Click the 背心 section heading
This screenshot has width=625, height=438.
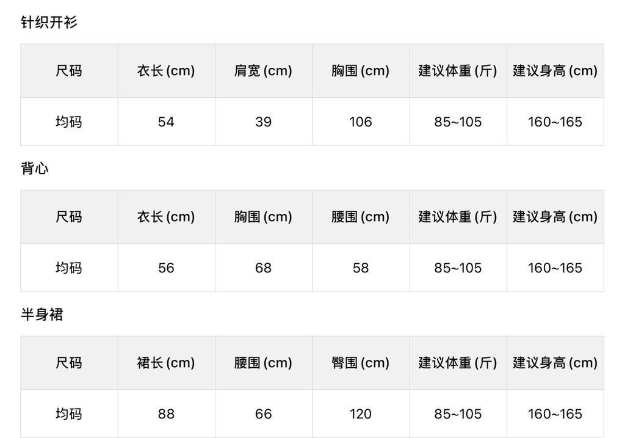(x=35, y=169)
